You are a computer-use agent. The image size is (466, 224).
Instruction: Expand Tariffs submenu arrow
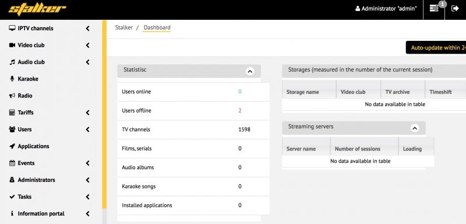[x=88, y=113]
